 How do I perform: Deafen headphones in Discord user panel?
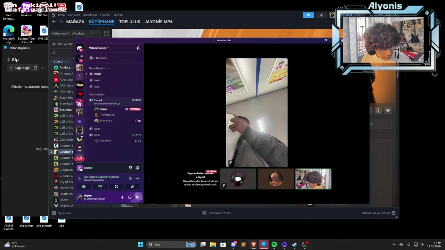(x=130, y=197)
